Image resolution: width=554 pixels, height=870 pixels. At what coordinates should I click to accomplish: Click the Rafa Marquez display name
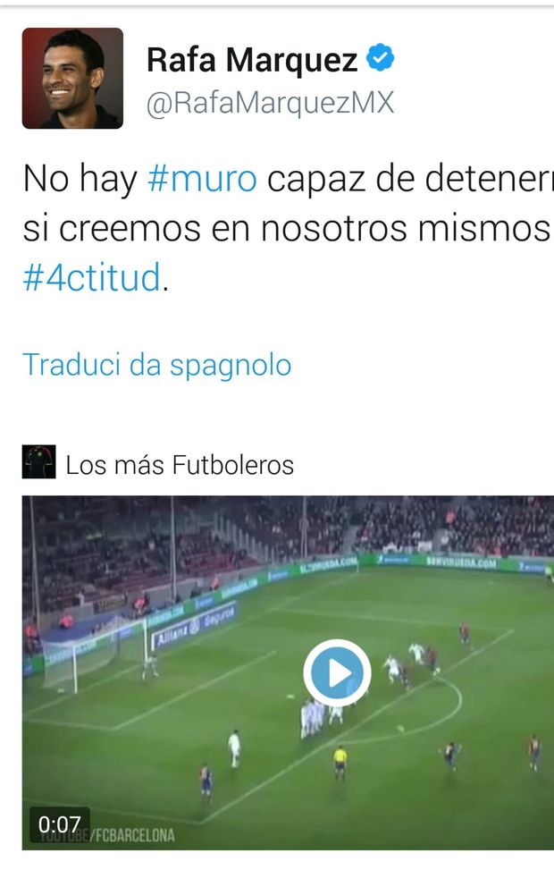pos(252,59)
